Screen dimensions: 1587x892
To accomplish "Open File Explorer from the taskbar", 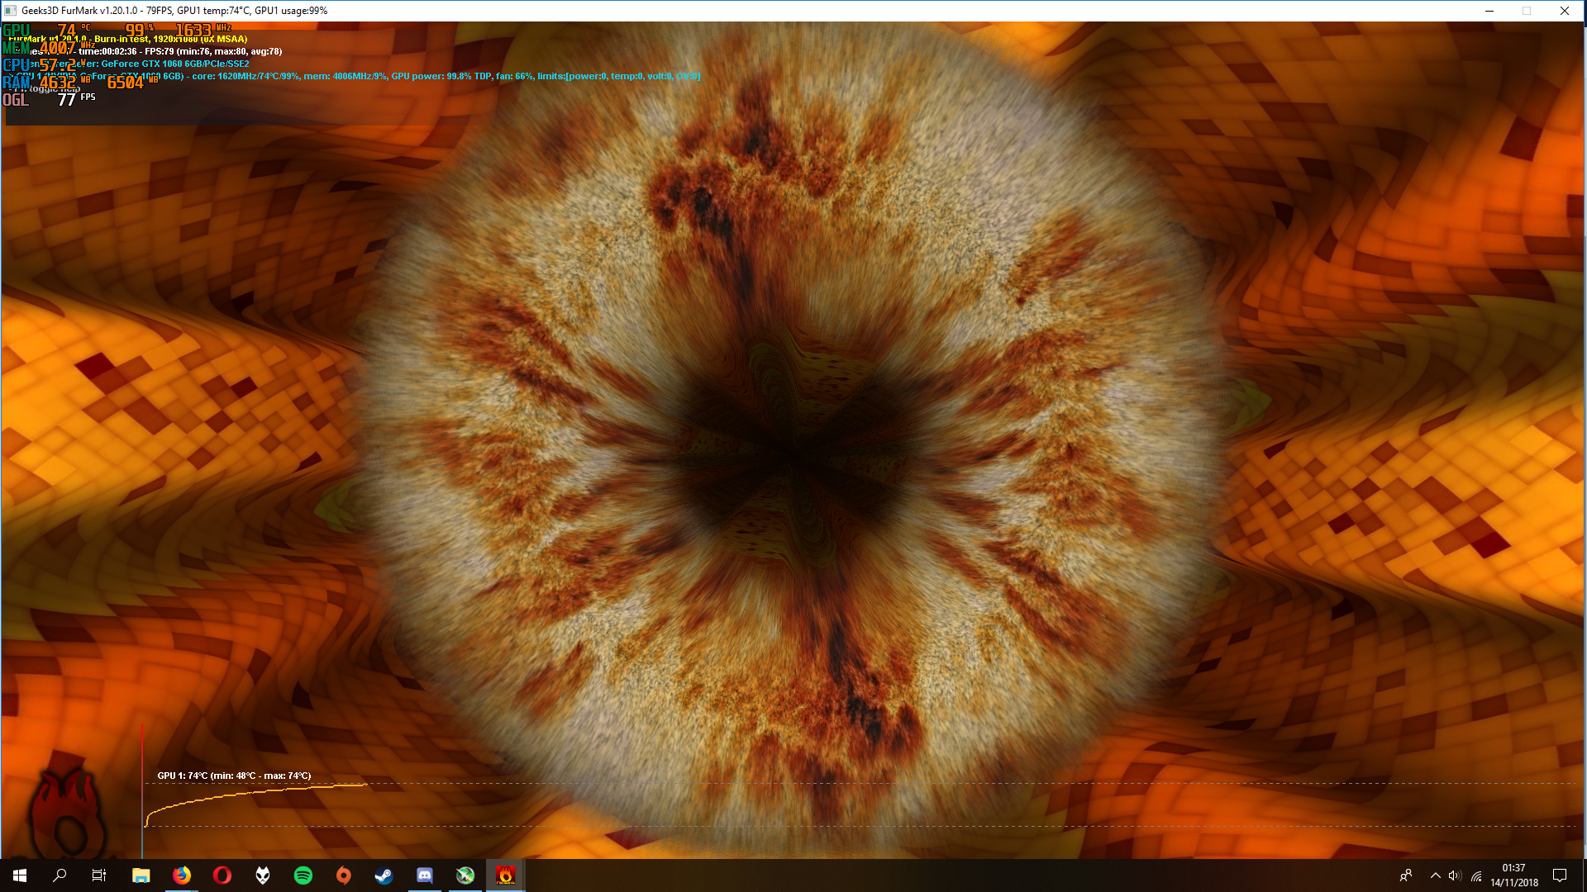I will tap(141, 875).
